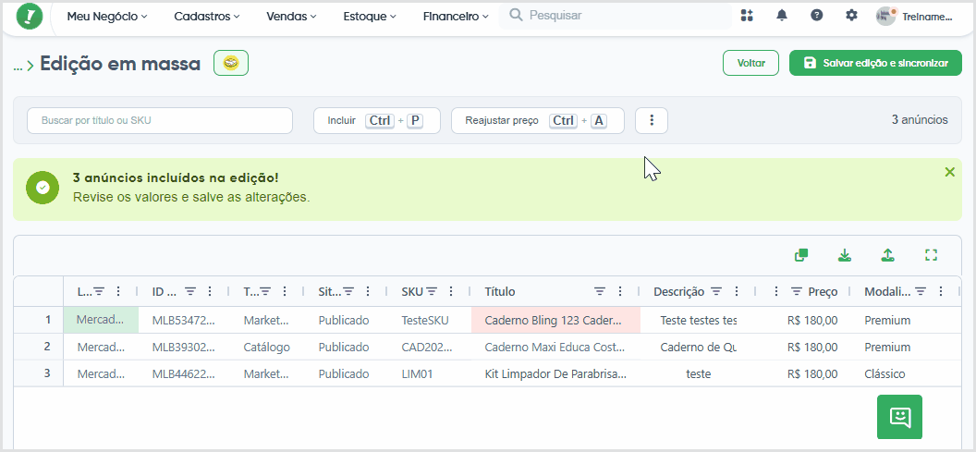Viewport: 976px width, 452px height.
Task: Select the Caderno Bling 123 title cell
Action: [555, 320]
